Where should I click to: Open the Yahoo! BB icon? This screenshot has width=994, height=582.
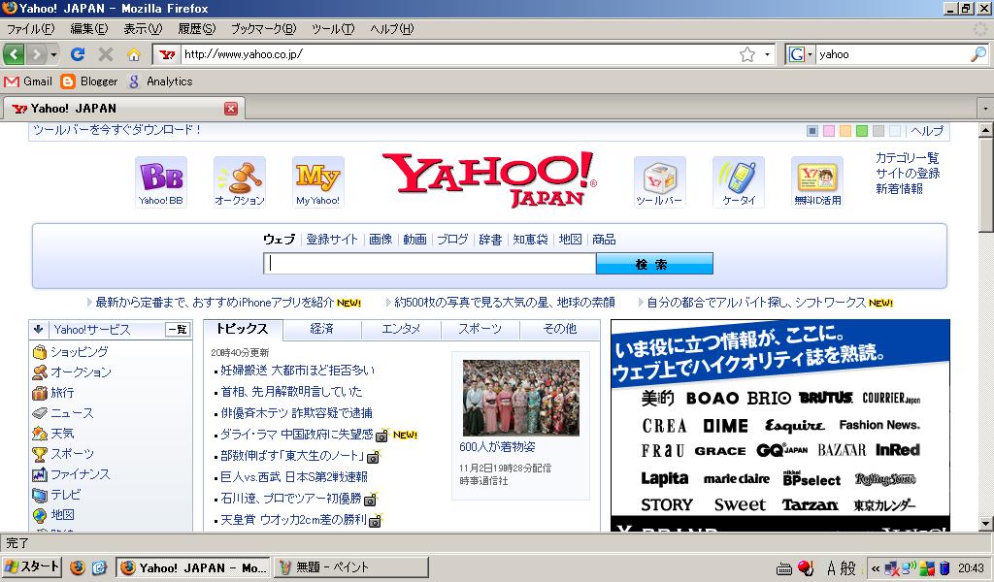161,182
